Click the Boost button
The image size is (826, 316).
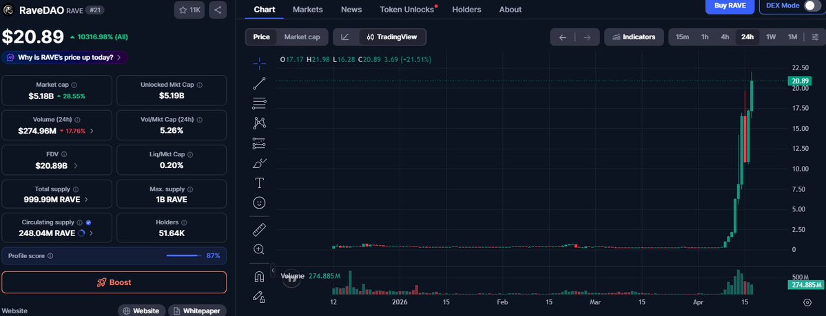114,282
